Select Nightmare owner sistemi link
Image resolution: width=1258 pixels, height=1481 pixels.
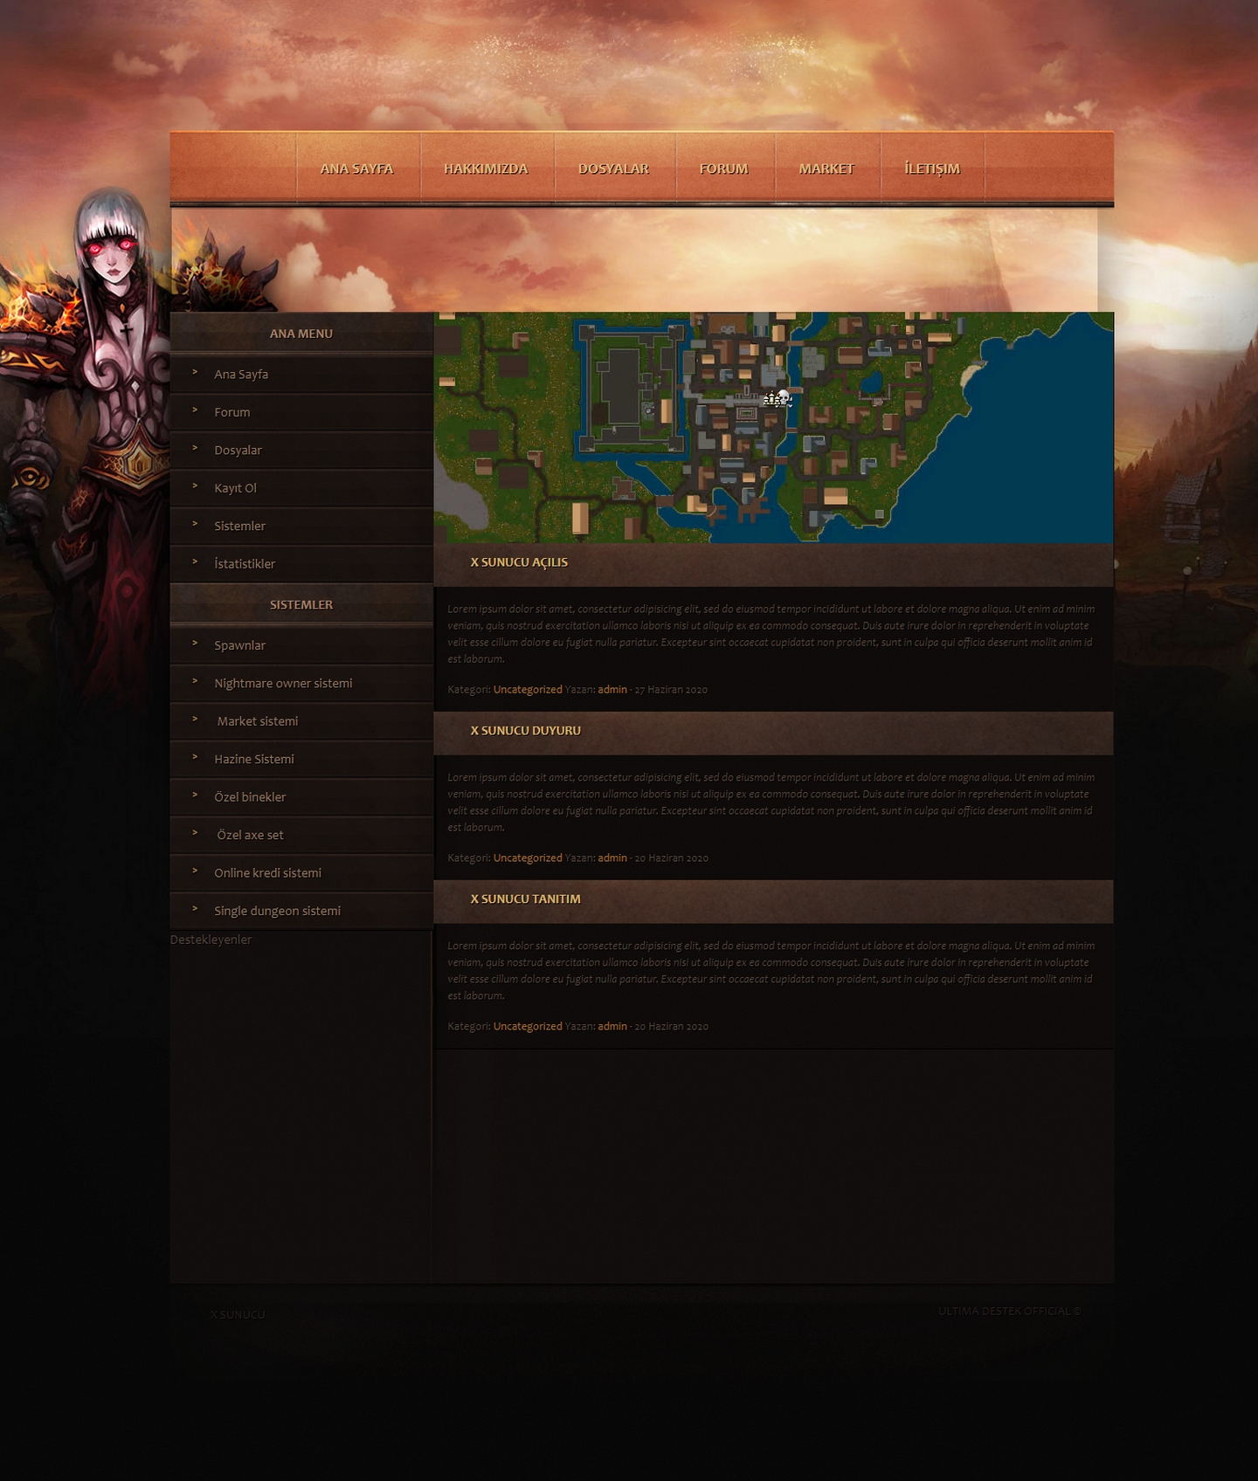pyautogui.click(x=283, y=683)
